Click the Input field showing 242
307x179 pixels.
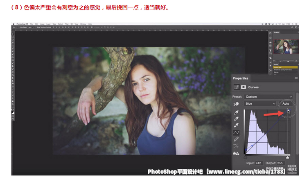point(258,163)
